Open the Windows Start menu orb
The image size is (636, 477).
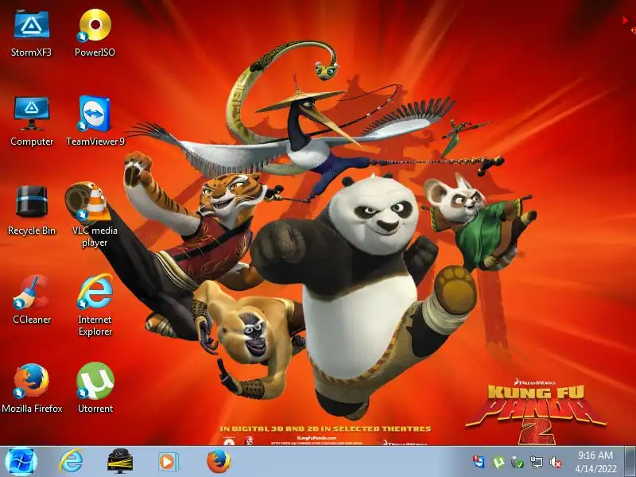[21, 462]
